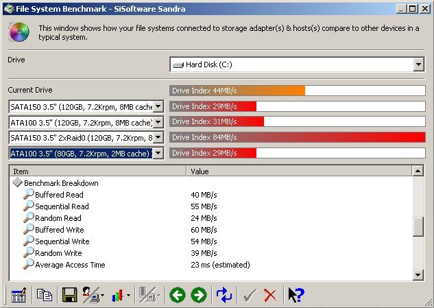Open the ATA100 3.5" 120GB reference dropdown
The image size is (434, 308).
point(158,122)
